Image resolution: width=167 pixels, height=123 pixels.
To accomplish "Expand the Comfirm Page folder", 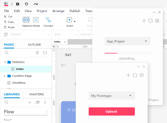I will coord(5,76).
